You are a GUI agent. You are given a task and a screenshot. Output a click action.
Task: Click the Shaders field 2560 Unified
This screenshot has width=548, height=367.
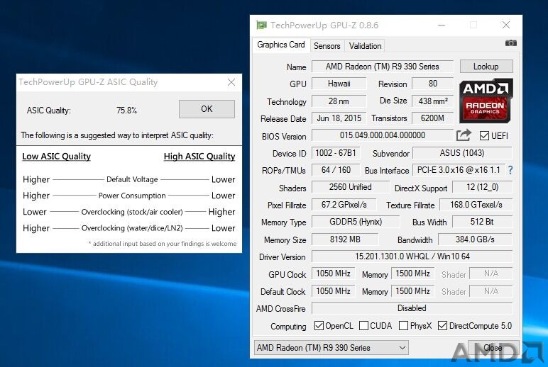[351, 187]
